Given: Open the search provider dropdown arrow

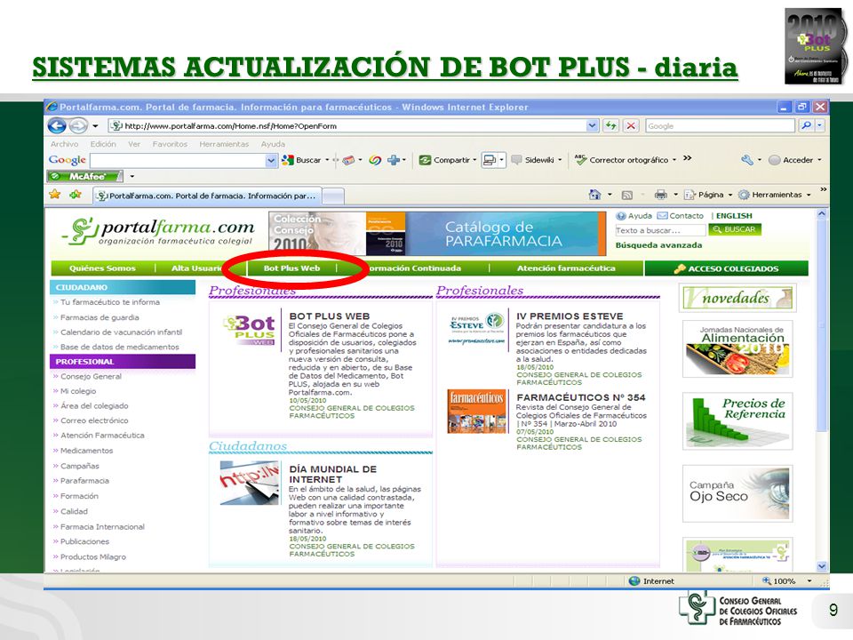Looking at the screenshot, I should (820, 125).
